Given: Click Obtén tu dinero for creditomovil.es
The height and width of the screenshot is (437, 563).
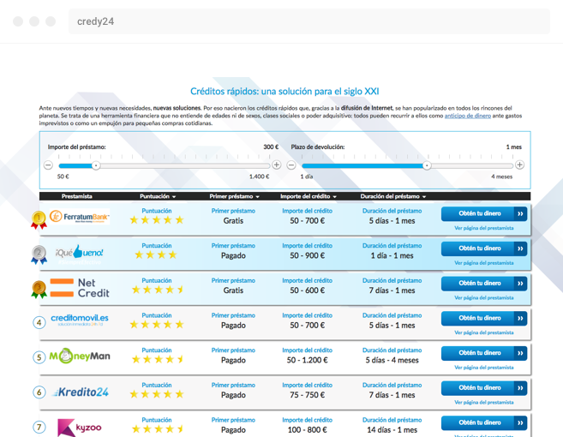Looking at the screenshot, I should (x=484, y=318).
